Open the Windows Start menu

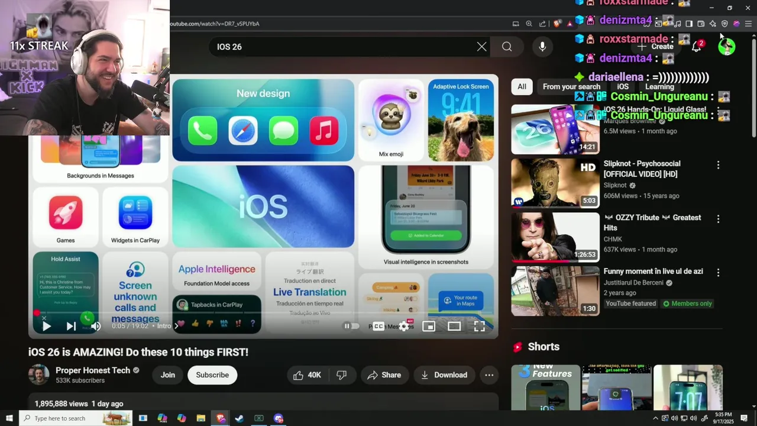(x=9, y=418)
